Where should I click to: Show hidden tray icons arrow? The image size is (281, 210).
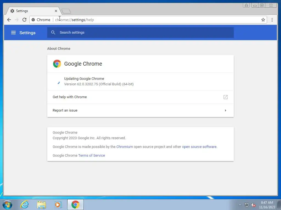[240, 205]
